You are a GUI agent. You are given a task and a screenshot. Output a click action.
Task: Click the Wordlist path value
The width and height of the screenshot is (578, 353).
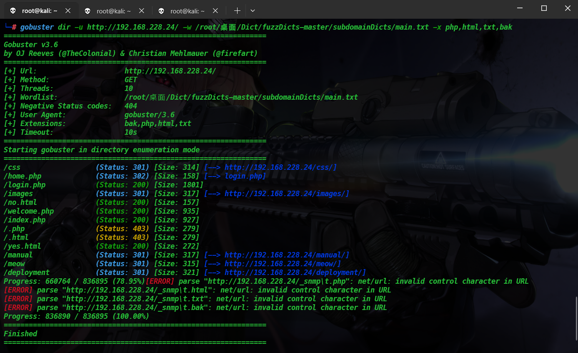tap(241, 97)
